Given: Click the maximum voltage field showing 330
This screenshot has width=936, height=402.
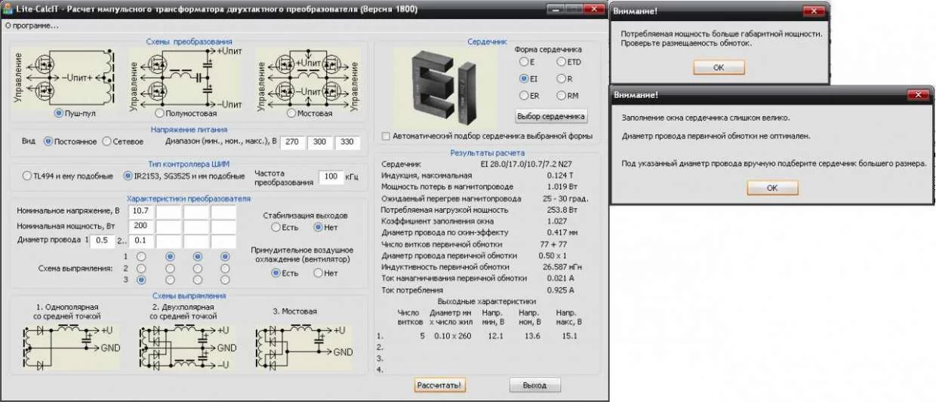Looking at the screenshot, I should click(347, 142).
